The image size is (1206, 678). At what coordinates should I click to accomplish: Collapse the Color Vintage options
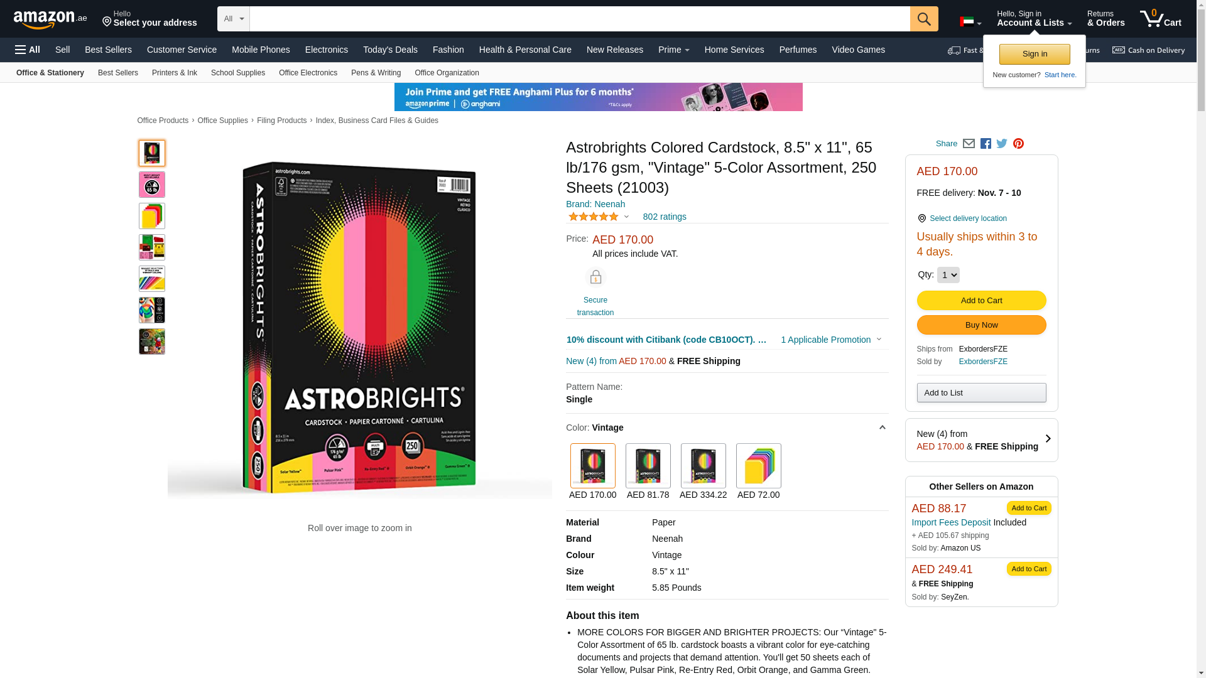882,428
